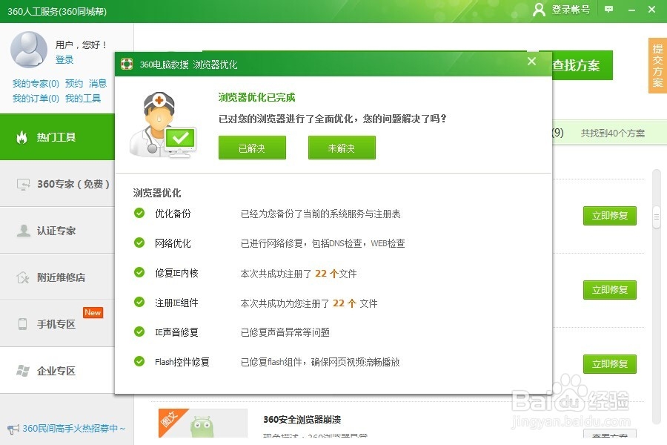
Task: Click the flame icon beside 热门工具
Action: pos(21,137)
